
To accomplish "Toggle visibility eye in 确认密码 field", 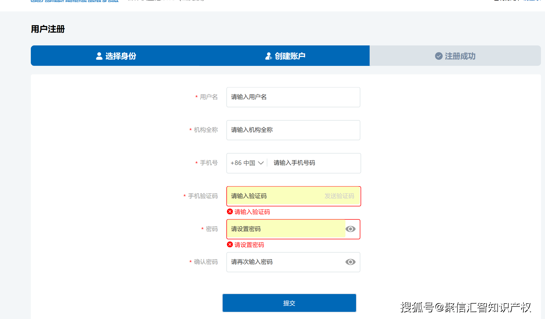I will pyautogui.click(x=350, y=262).
